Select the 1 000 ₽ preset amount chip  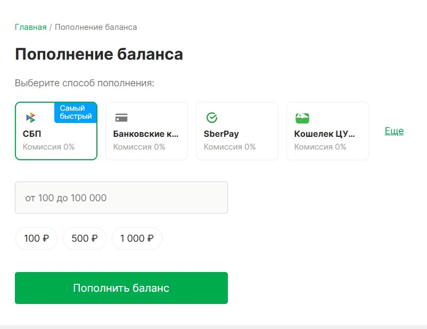tap(137, 238)
